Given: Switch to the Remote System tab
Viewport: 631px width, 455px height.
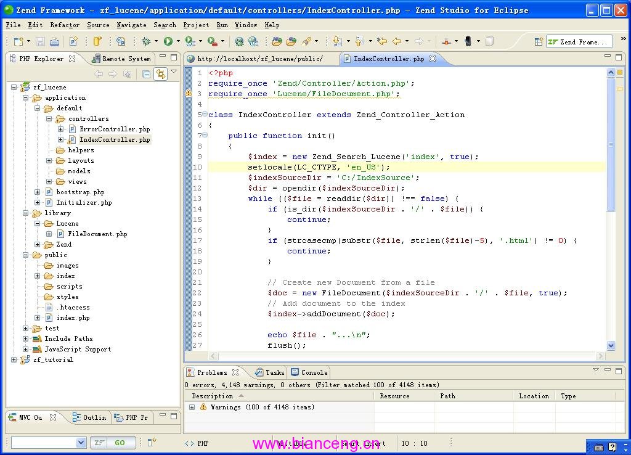Looking at the screenshot, I should click(121, 59).
